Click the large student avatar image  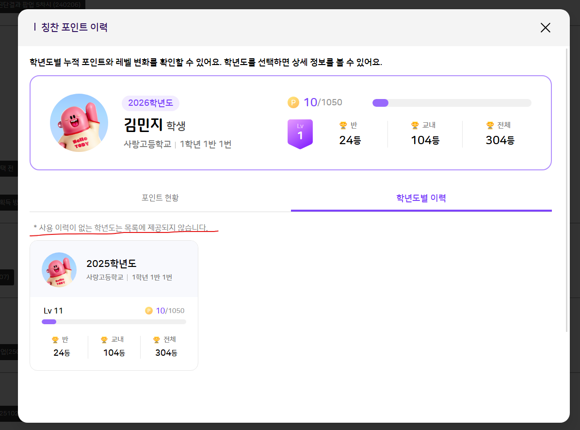79,123
